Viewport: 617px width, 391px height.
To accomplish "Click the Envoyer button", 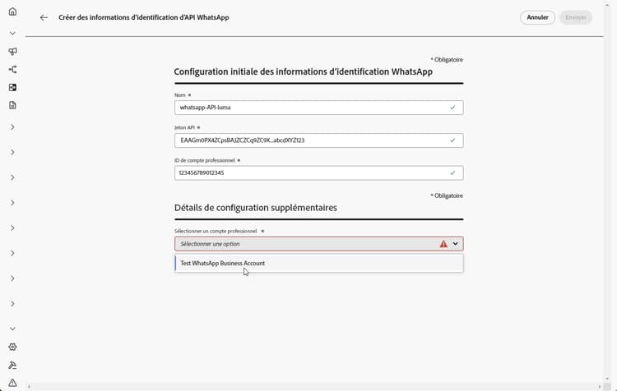I will (575, 17).
